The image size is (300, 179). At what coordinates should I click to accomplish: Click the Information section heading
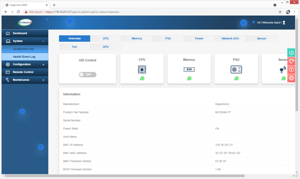point(71,94)
